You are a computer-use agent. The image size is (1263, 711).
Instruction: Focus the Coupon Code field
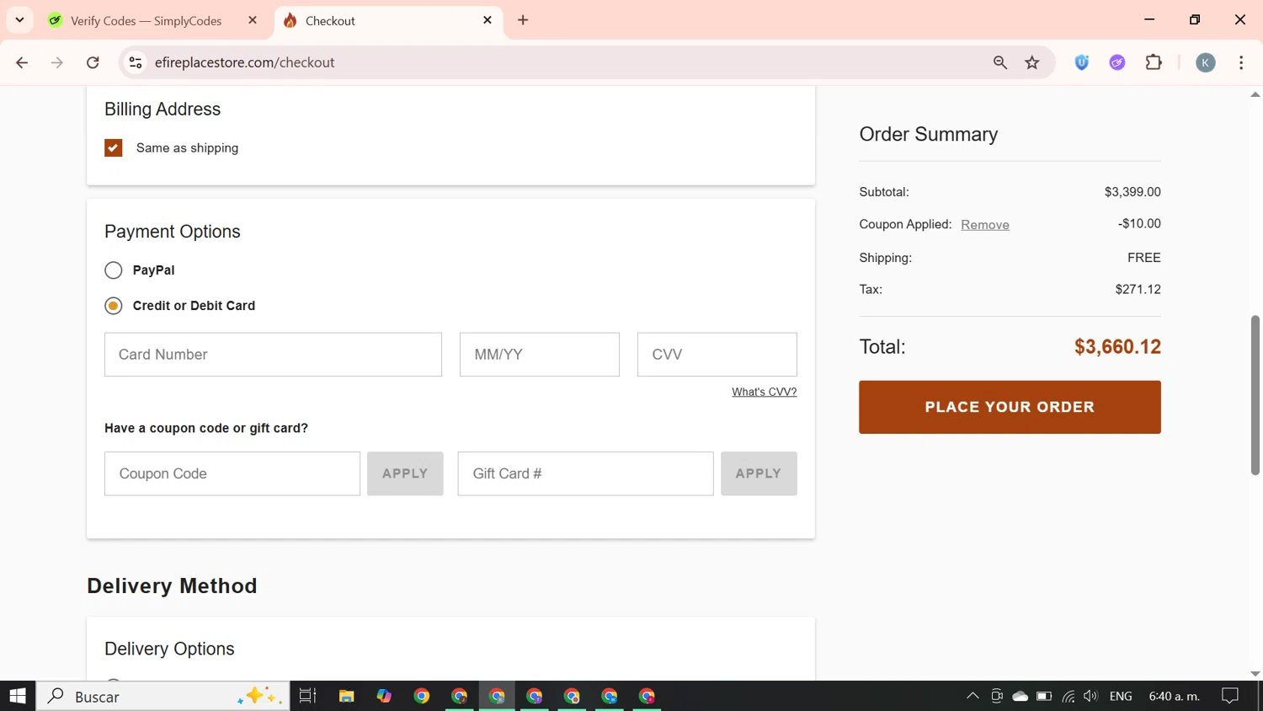232,473
